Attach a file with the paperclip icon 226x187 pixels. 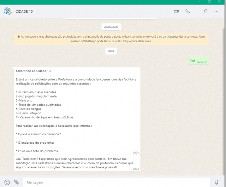(16, 182)
